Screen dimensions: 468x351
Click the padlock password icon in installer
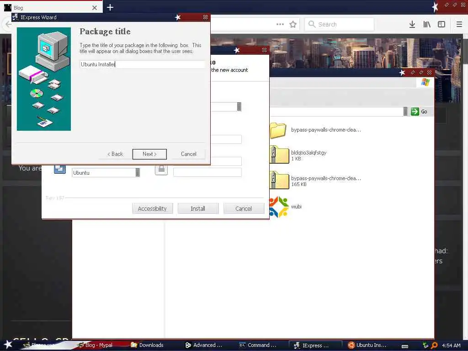[x=161, y=169]
